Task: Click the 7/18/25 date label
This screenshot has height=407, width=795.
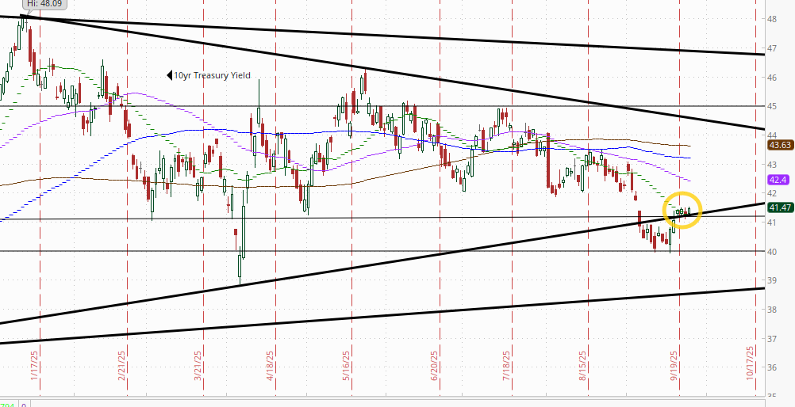Action: pos(506,366)
